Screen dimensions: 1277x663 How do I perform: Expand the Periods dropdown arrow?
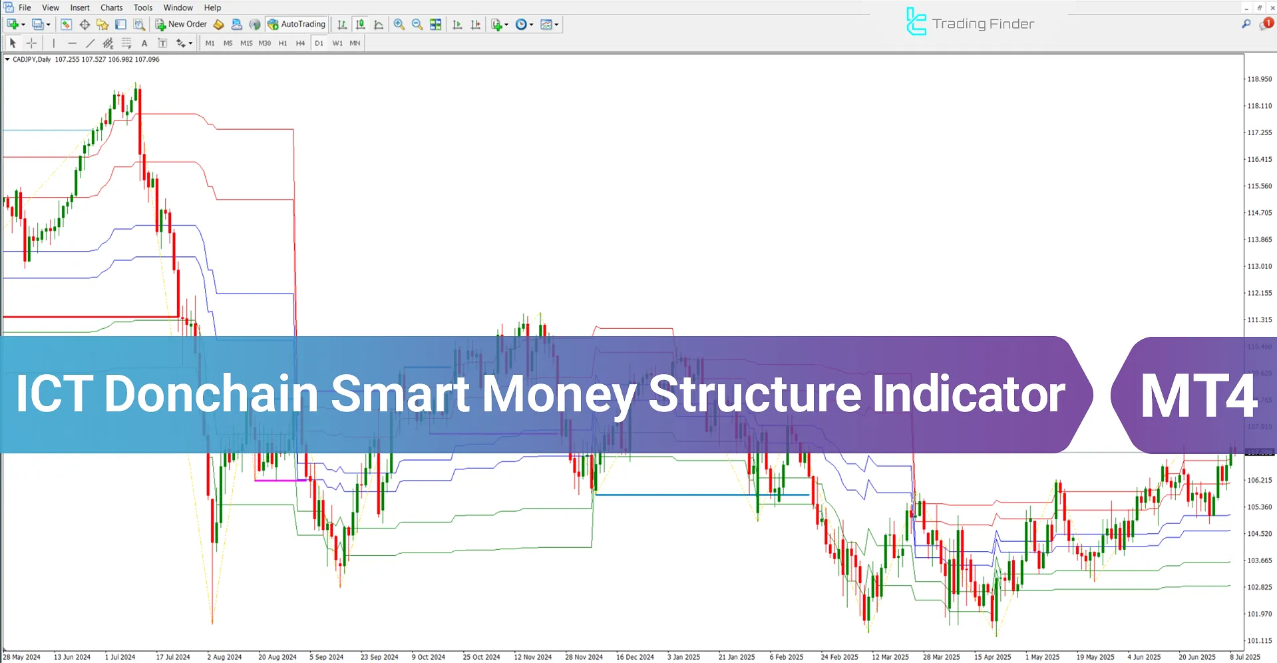point(532,25)
